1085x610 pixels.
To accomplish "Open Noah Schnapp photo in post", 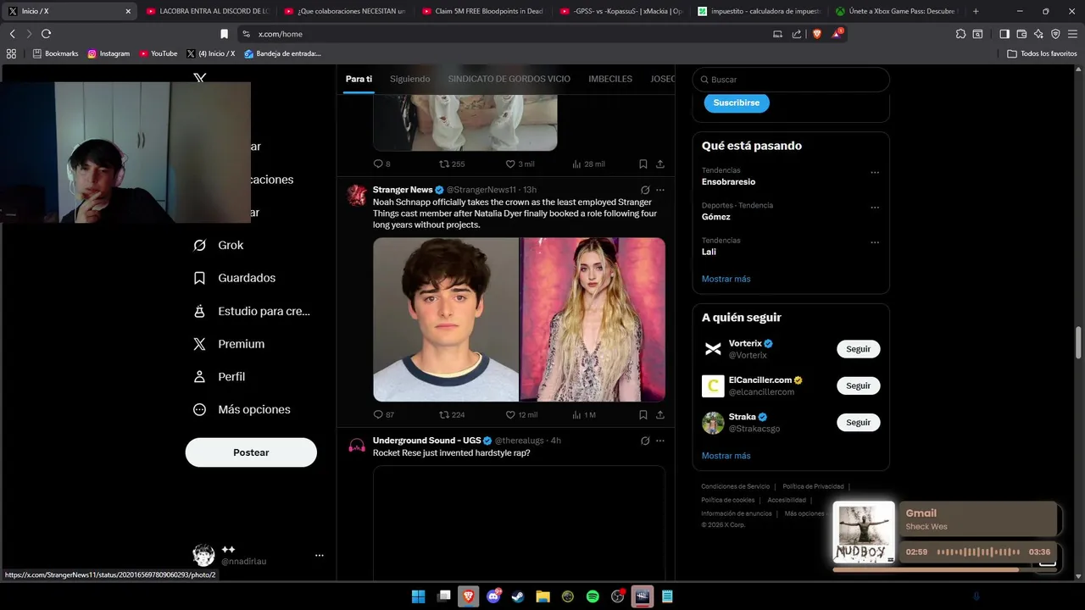I will (446, 319).
